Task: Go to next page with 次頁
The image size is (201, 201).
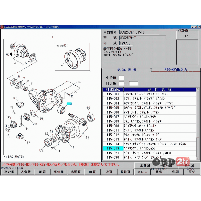Action: tap(109, 172)
